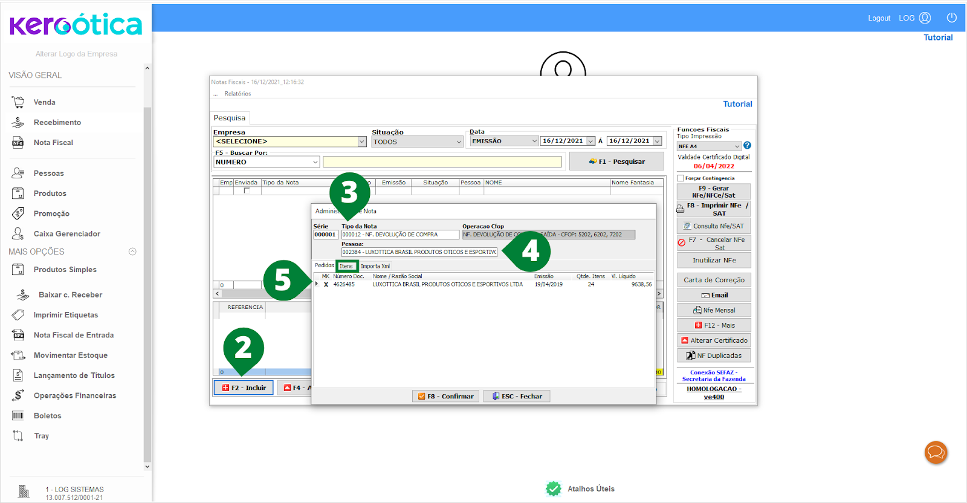967x503 pixels.
Task: Click the blue help icon beside NFE A4
Action: pos(748,146)
